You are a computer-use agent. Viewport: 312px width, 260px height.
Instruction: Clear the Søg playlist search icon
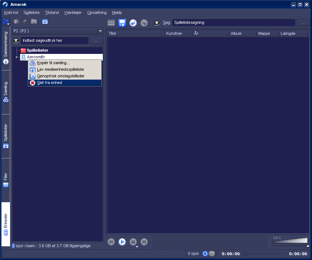pyautogui.click(x=157, y=23)
